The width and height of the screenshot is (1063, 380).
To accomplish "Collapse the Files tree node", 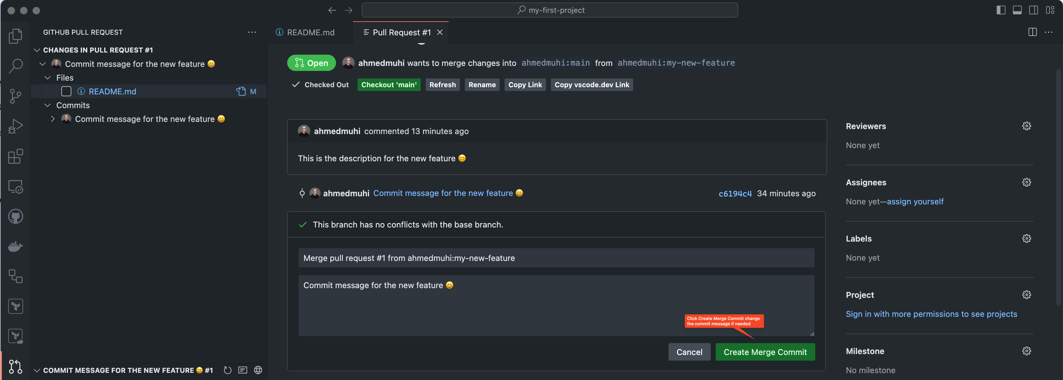I will coord(48,77).
